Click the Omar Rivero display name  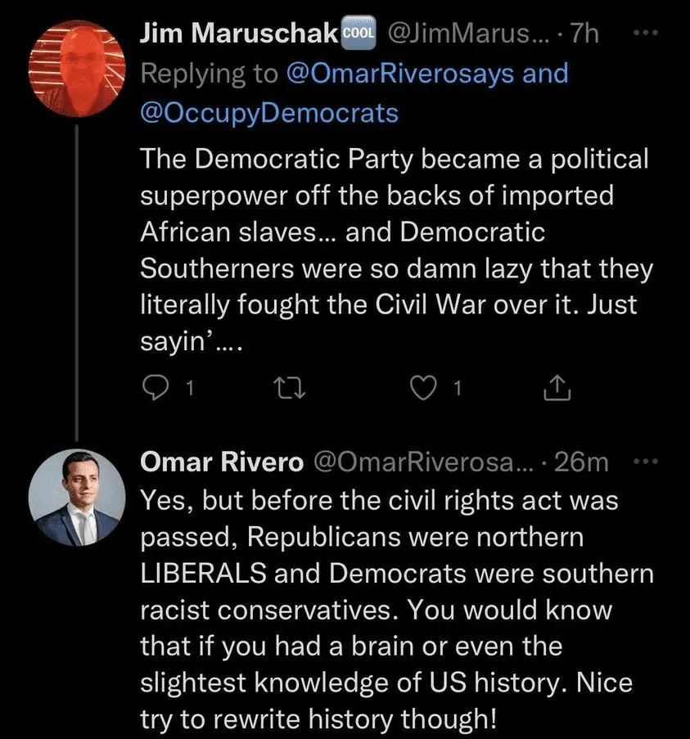coord(221,462)
